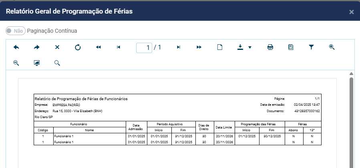Print the vacation schedule report
The height and width of the screenshot is (168, 360).
270,47
